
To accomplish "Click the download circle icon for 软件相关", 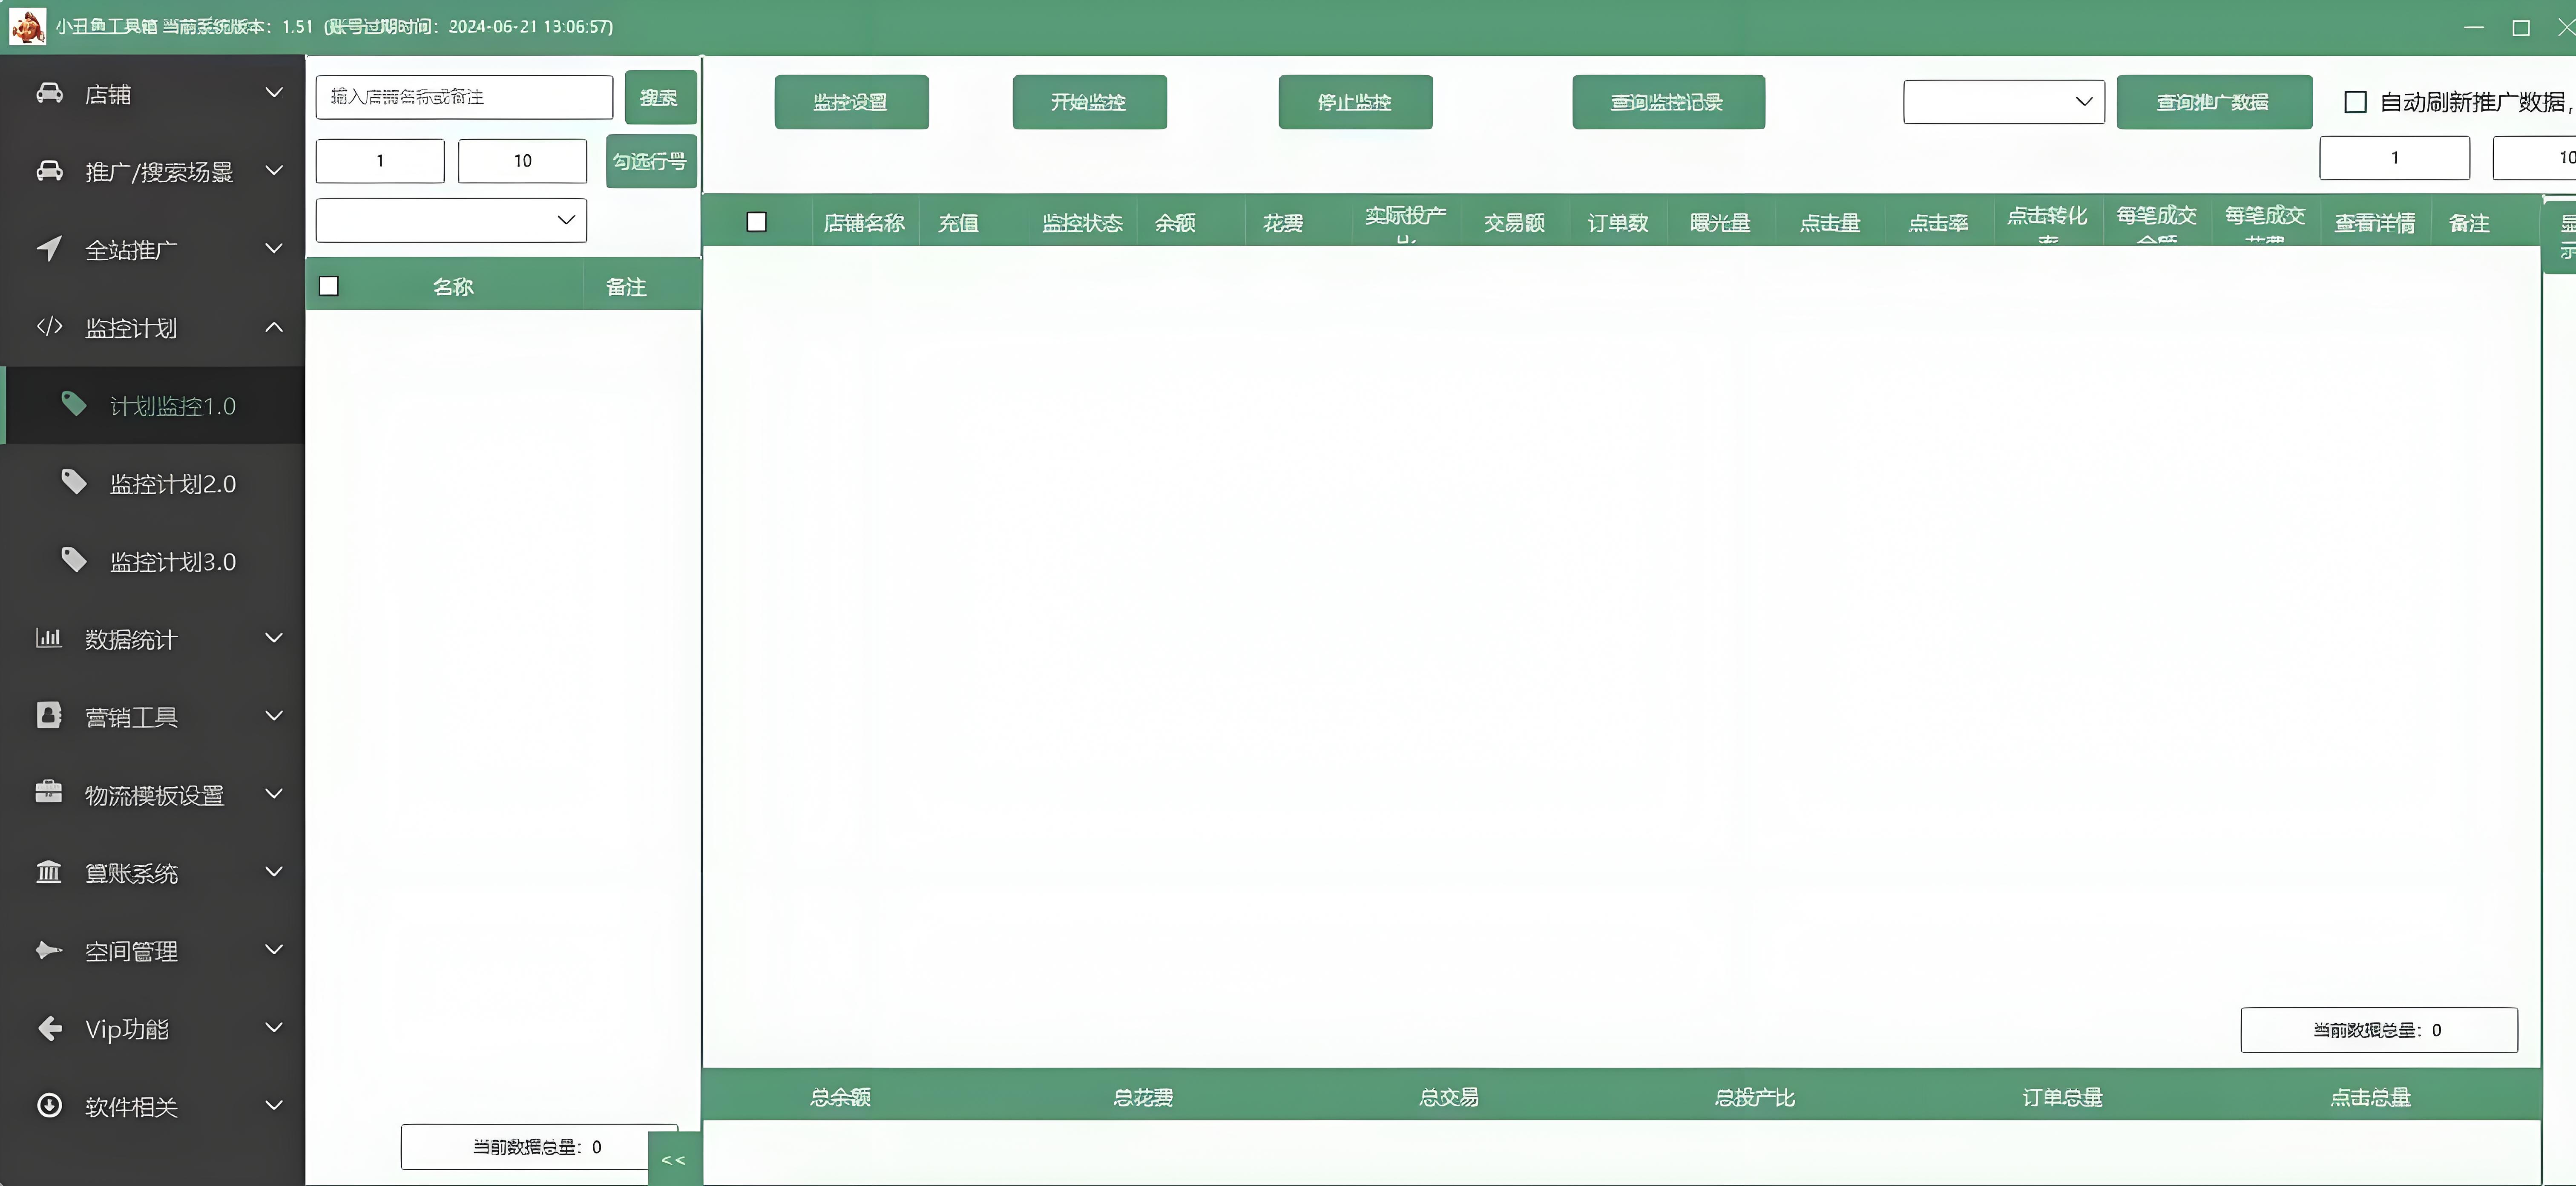I will point(49,1105).
